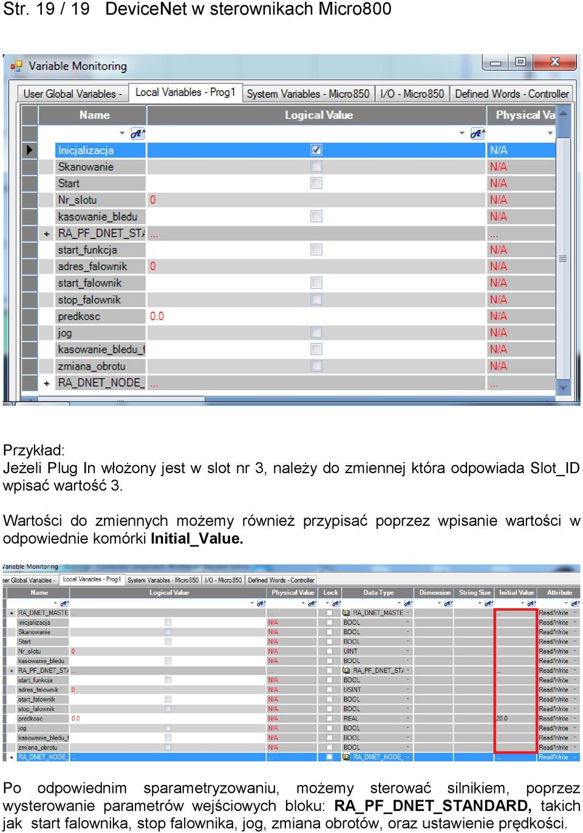The width and height of the screenshot is (583, 833).
Task: Check the Start checkbox in upper window
Action: pos(316,183)
